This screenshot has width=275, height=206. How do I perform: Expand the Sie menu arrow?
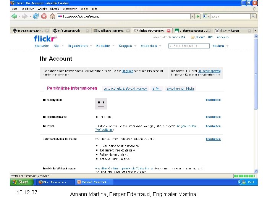tap(62, 46)
